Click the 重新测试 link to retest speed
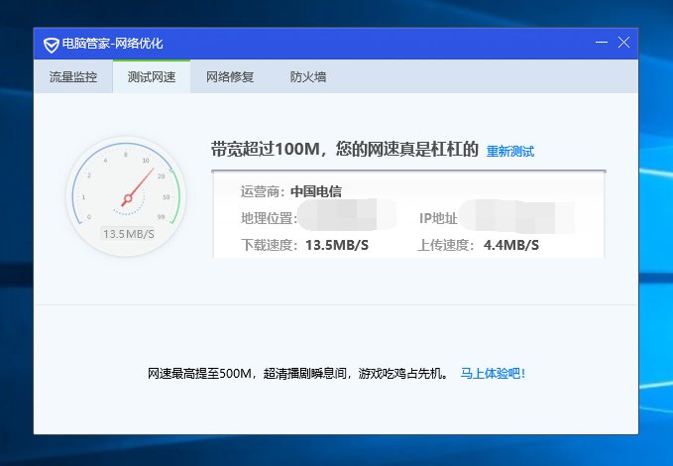The image size is (673, 466). pos(510,151)
